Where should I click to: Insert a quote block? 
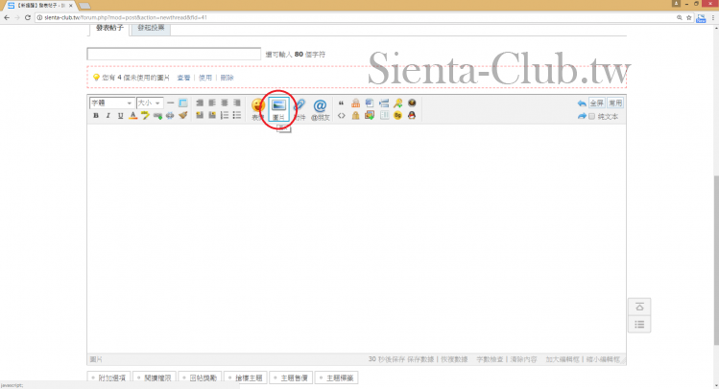[342, 103]
